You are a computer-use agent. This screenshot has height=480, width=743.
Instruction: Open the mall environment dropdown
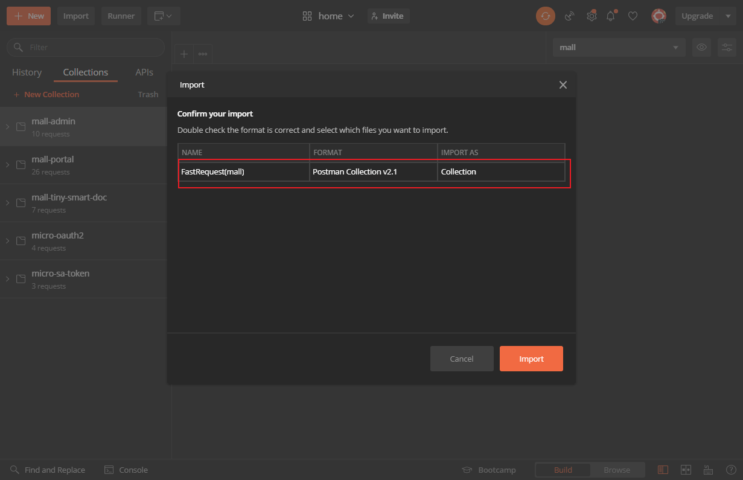[x=619, y=47]
